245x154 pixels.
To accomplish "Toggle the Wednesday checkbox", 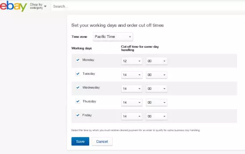I will pyautogui.click(x=78, y=88).
